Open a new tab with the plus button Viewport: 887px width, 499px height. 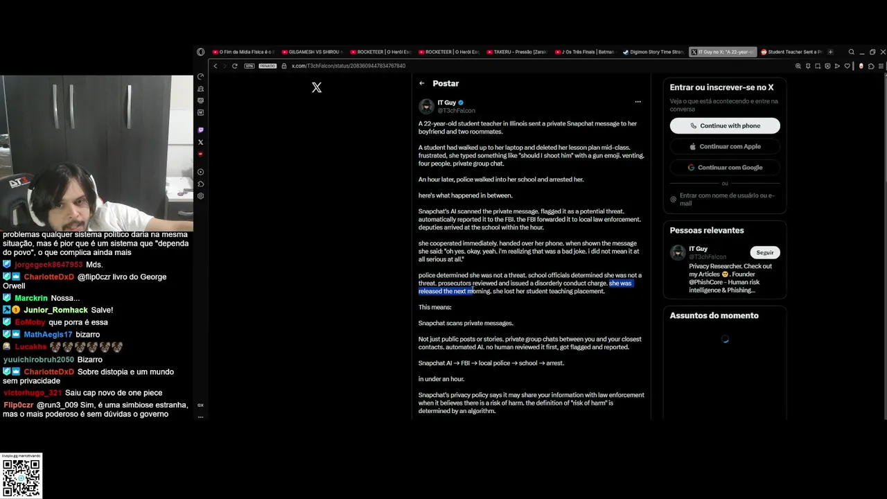pos(830,52)
